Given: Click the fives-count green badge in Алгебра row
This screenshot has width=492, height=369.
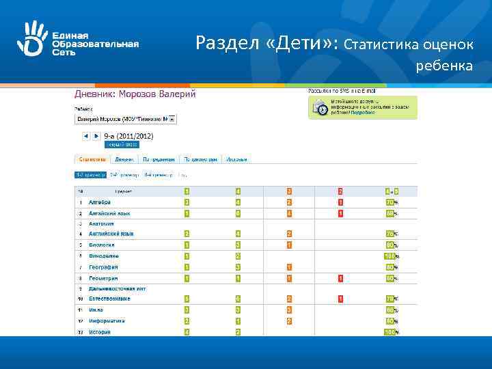Looking at the screenshot, I should coord(187,202).
